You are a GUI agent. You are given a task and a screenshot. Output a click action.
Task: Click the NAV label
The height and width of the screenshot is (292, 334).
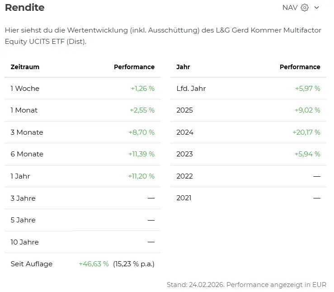tap(290, 8)
